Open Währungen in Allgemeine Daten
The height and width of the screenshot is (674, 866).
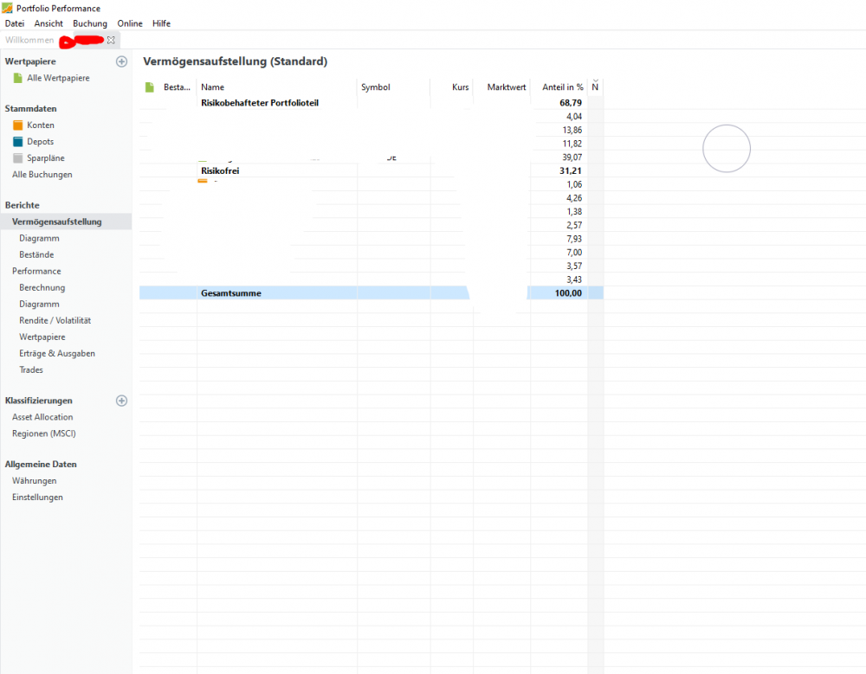(x=35, y=481)
